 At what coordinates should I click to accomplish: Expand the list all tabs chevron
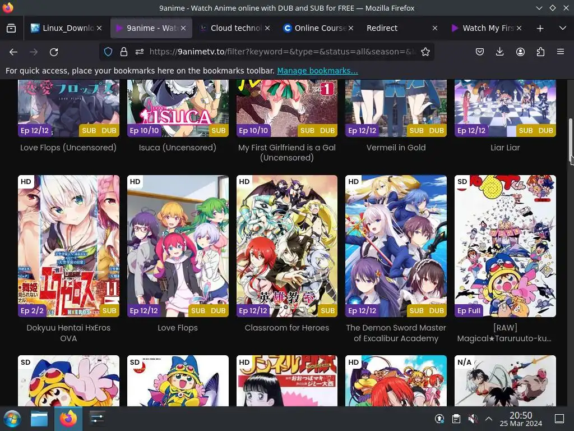(563, 28)
